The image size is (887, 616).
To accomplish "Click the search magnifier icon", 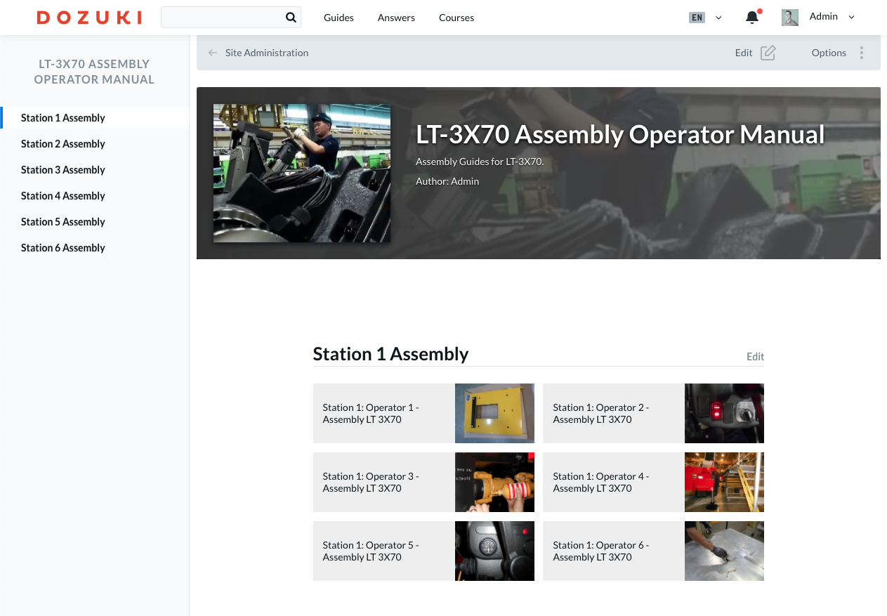I will [x=291, y=18].
